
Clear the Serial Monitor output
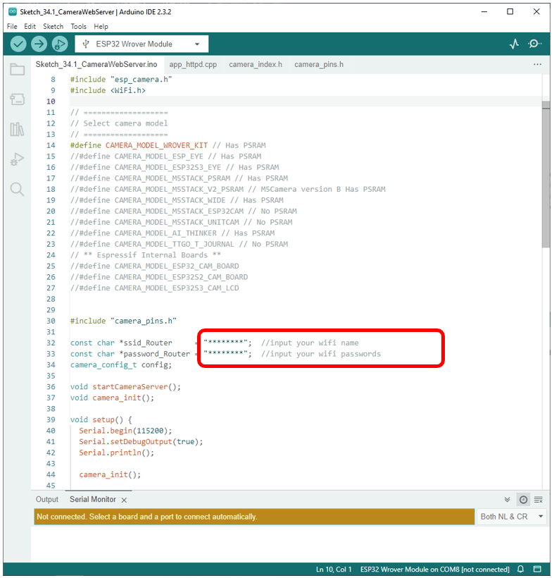539,500
